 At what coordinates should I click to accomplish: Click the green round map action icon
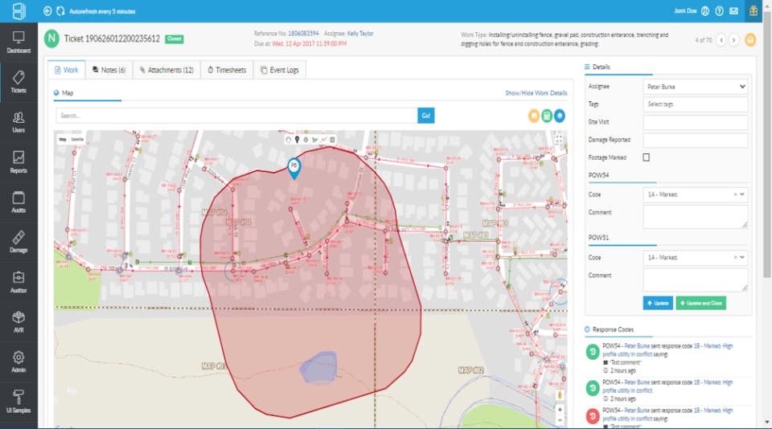pyautogui.click(x=547, y=116)
